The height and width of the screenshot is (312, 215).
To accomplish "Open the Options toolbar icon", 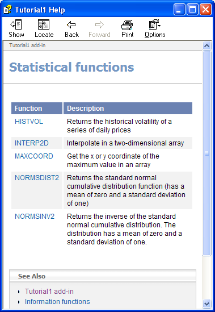I will (153, 24).
